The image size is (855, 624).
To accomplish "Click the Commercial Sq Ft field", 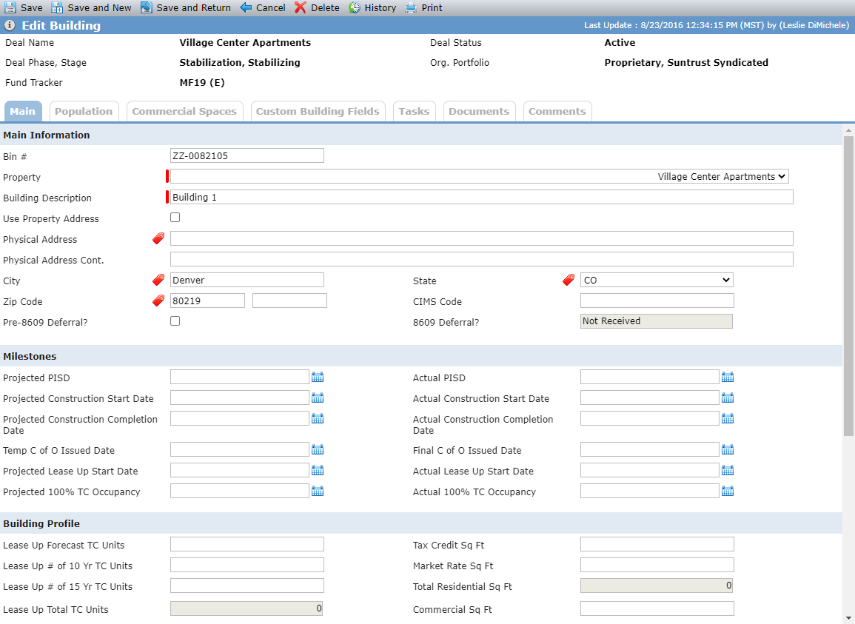I will pyautogui.click(x=657, y=608).
